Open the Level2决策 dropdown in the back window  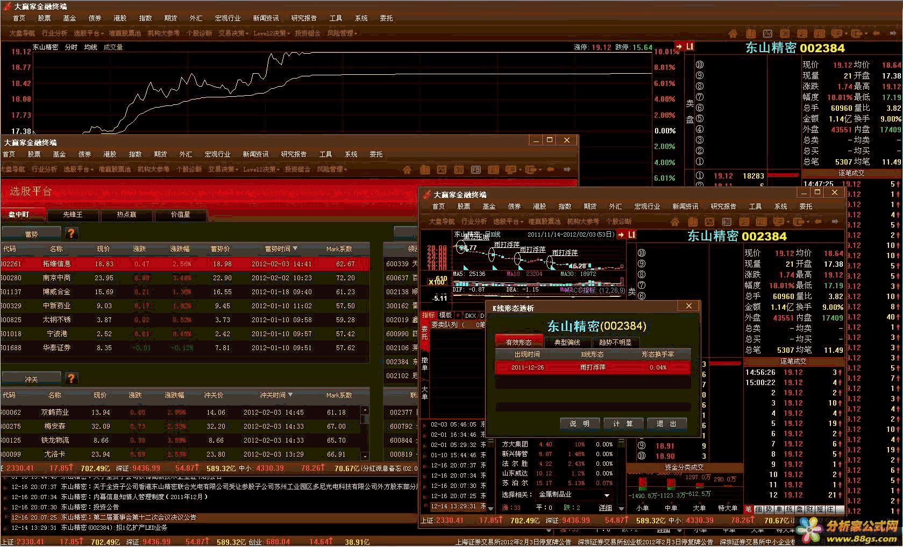click(272, 33)
